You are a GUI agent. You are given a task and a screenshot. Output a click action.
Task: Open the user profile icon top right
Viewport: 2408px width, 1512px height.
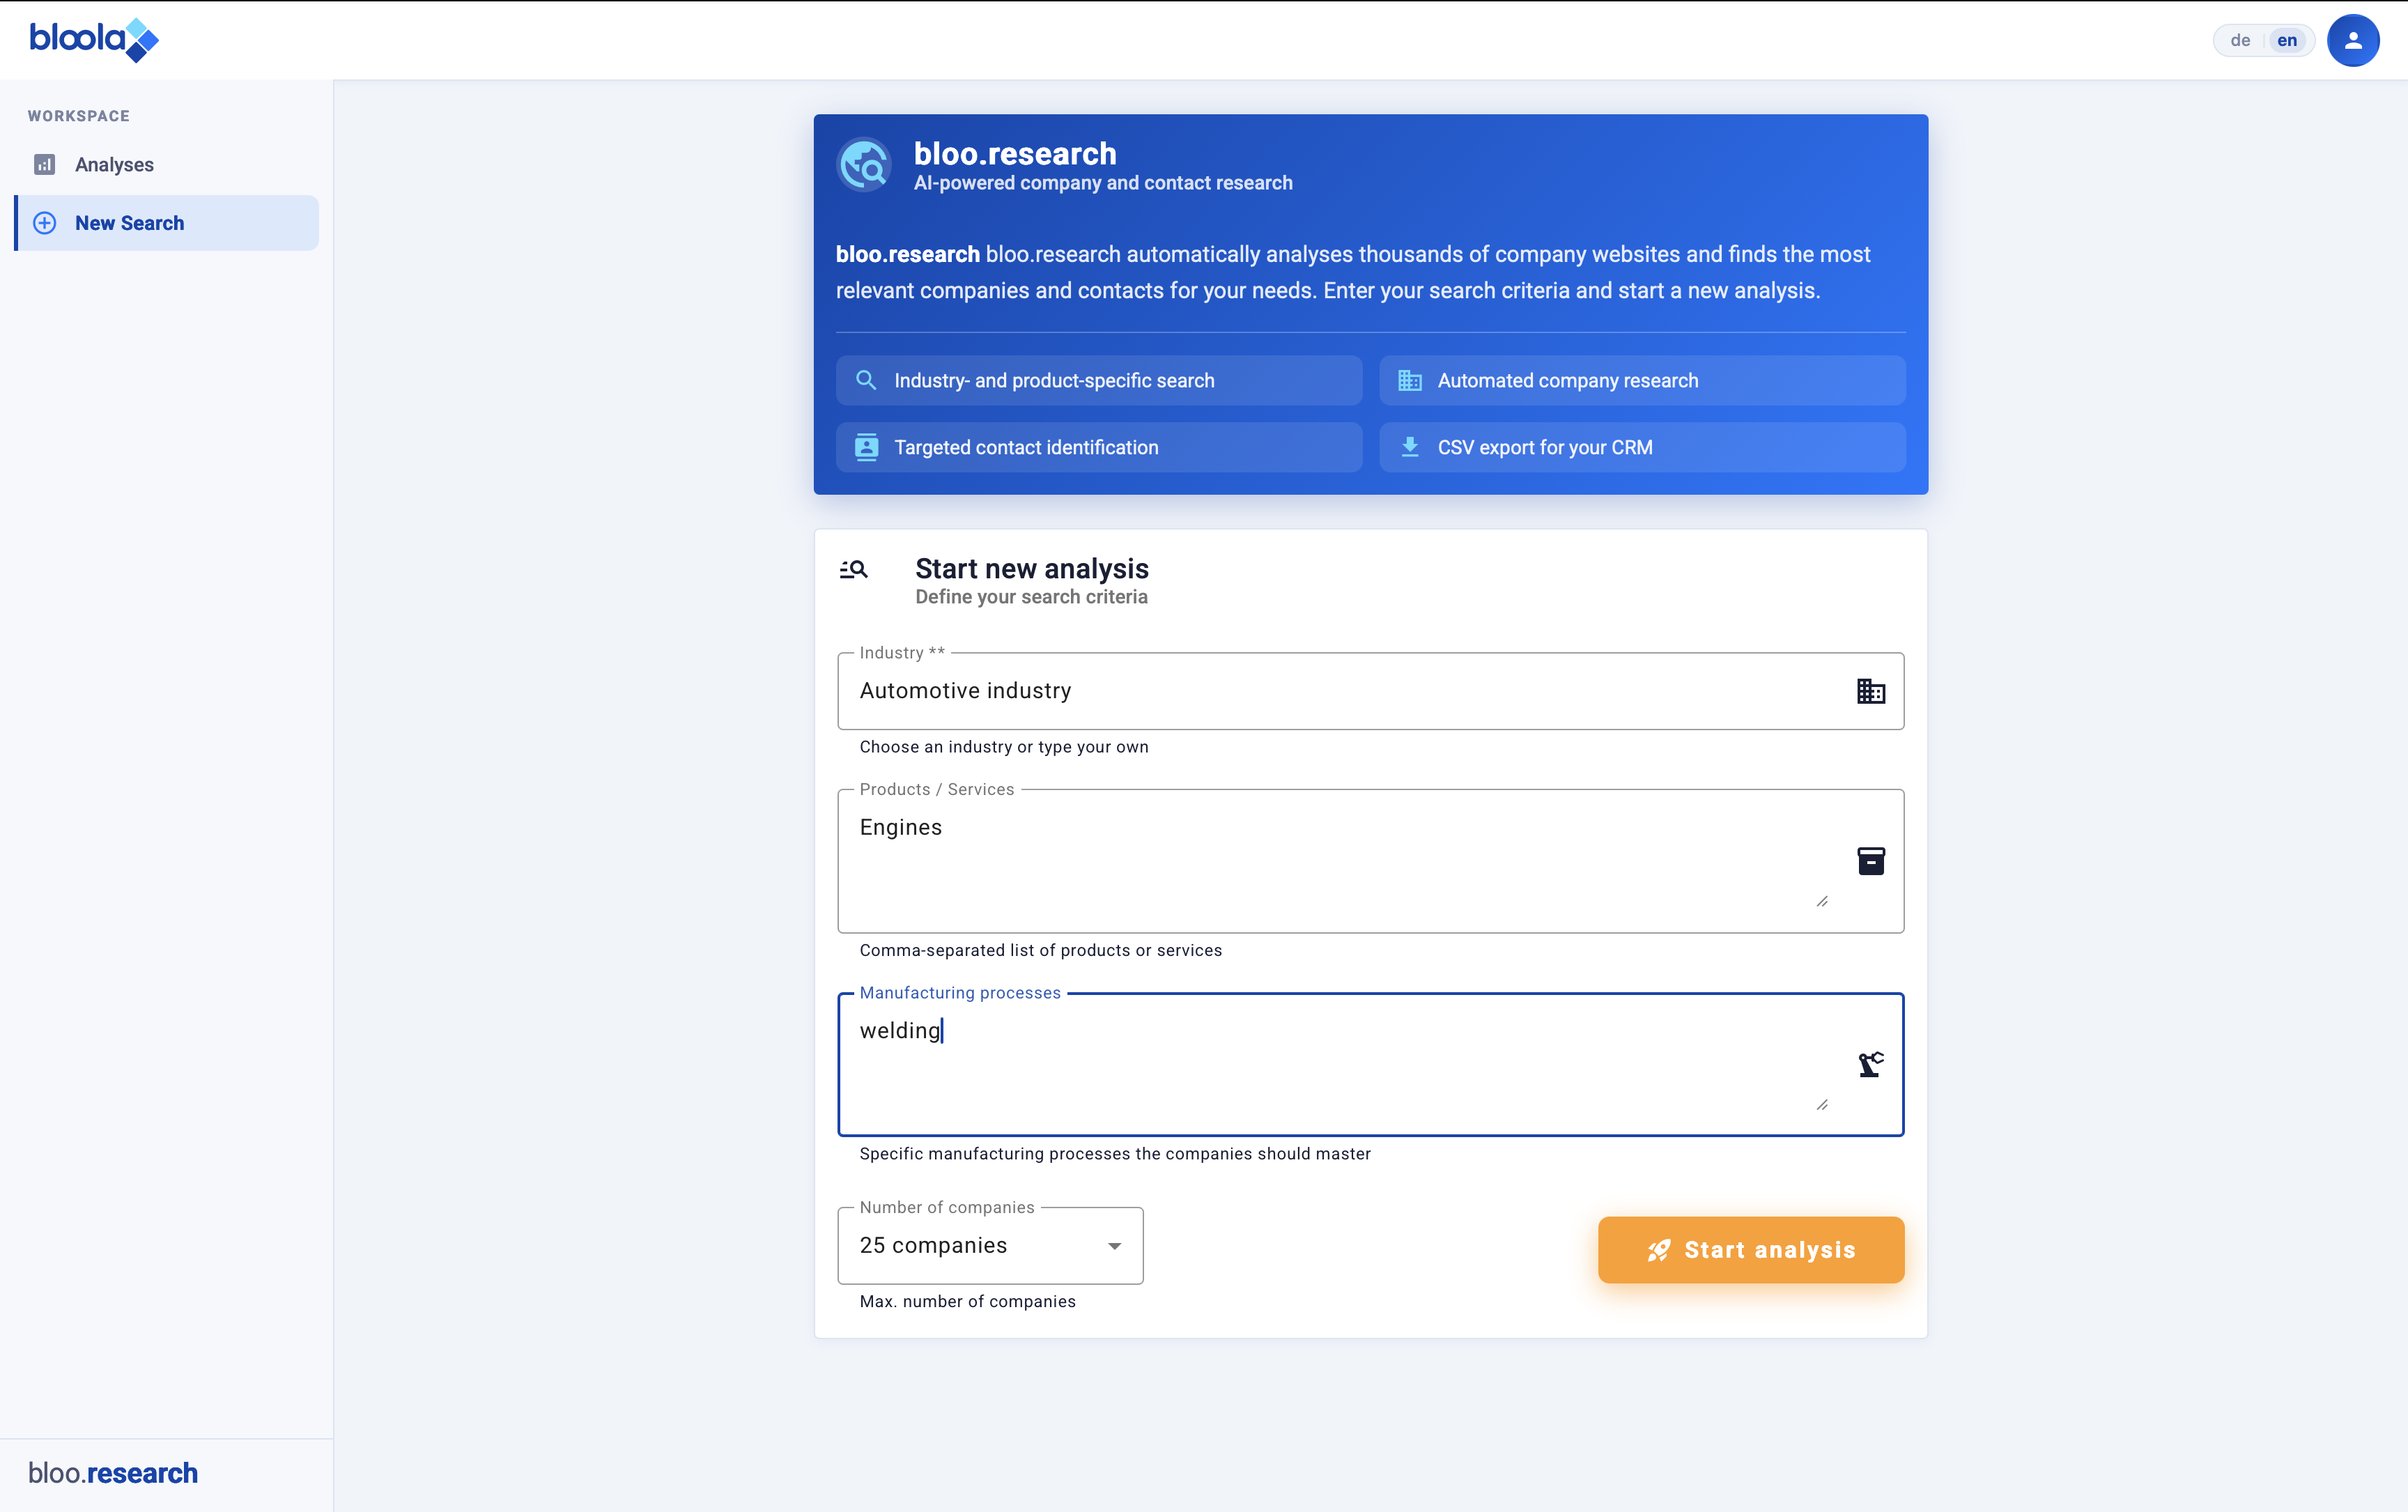pyautogui.click(x=2353, y=40)
